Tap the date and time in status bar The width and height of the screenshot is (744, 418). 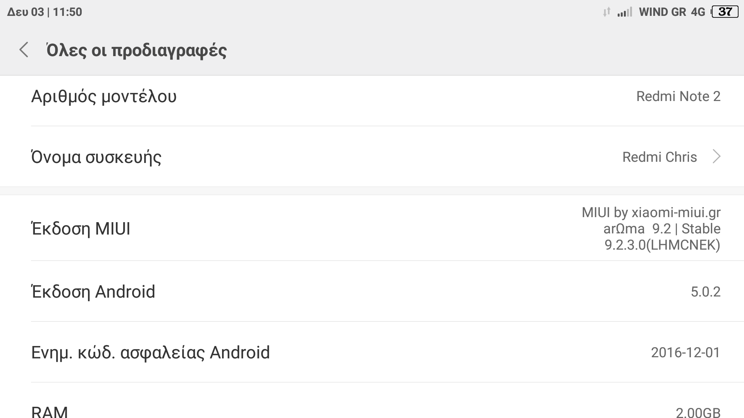pos(45,12)
